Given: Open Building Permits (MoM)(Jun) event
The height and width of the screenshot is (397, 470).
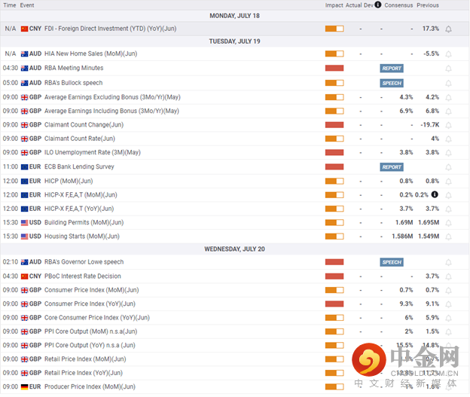Looking at the screenshot, I should tap(84, 222).
